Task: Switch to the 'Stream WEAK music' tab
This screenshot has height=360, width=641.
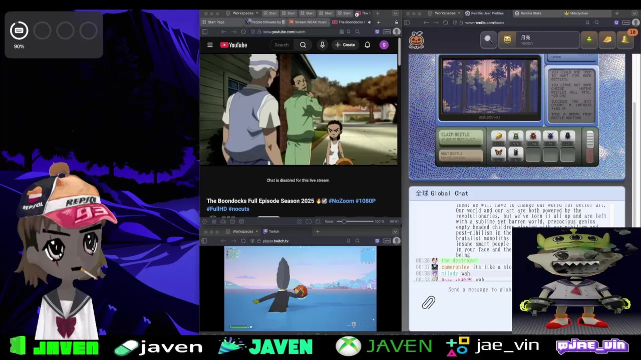Action: click(x=307, y=22)
